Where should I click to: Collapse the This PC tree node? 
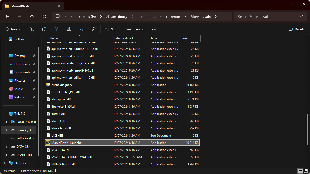4,114
